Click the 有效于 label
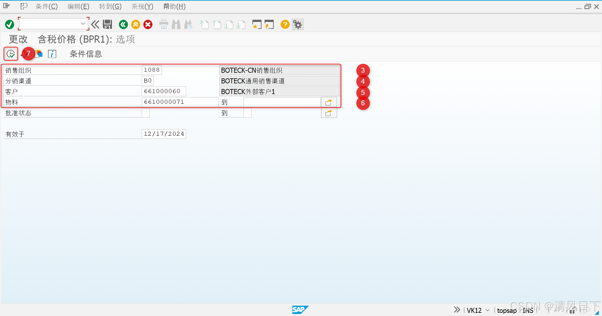This screenshot has height=316, width=602. click(15, 134)
